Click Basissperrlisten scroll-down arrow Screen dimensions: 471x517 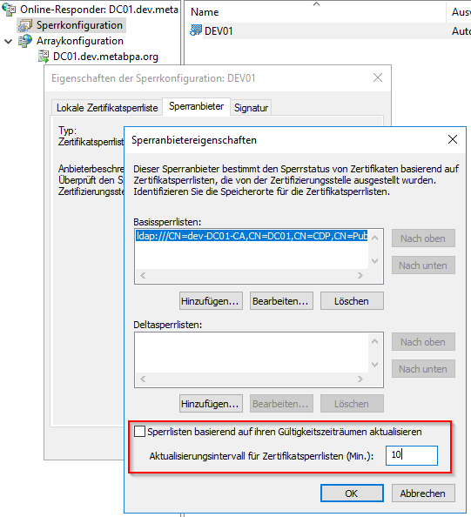pos(374,261)
